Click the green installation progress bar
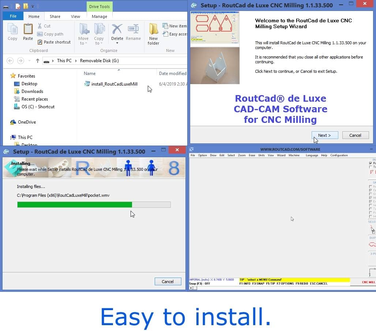 [94, 204]
